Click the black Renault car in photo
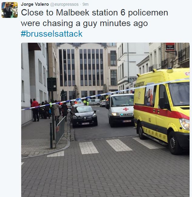 point(84,116)
